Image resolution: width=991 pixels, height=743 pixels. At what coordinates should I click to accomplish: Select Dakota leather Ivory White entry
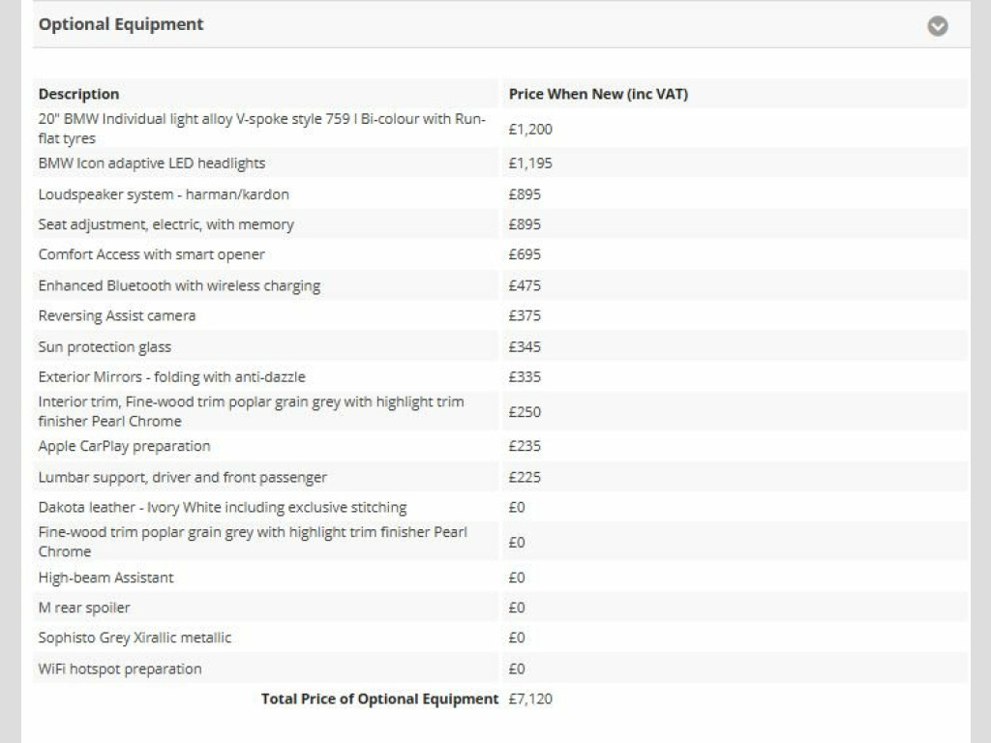coord(222,507)
